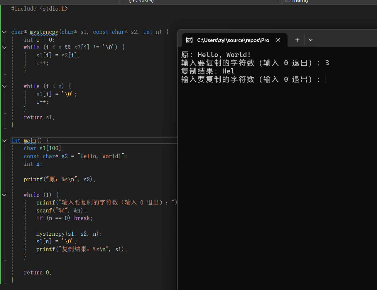Click the "s1[i] = '\0';" statement

pos(57,94)
